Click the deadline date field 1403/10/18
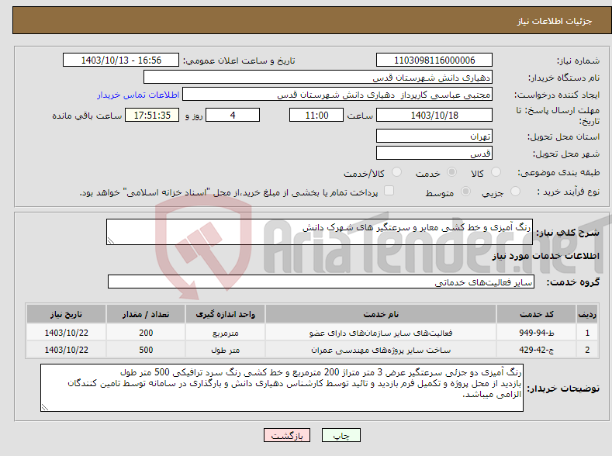This screenshot has height=456, width=612. pos(434,115)
